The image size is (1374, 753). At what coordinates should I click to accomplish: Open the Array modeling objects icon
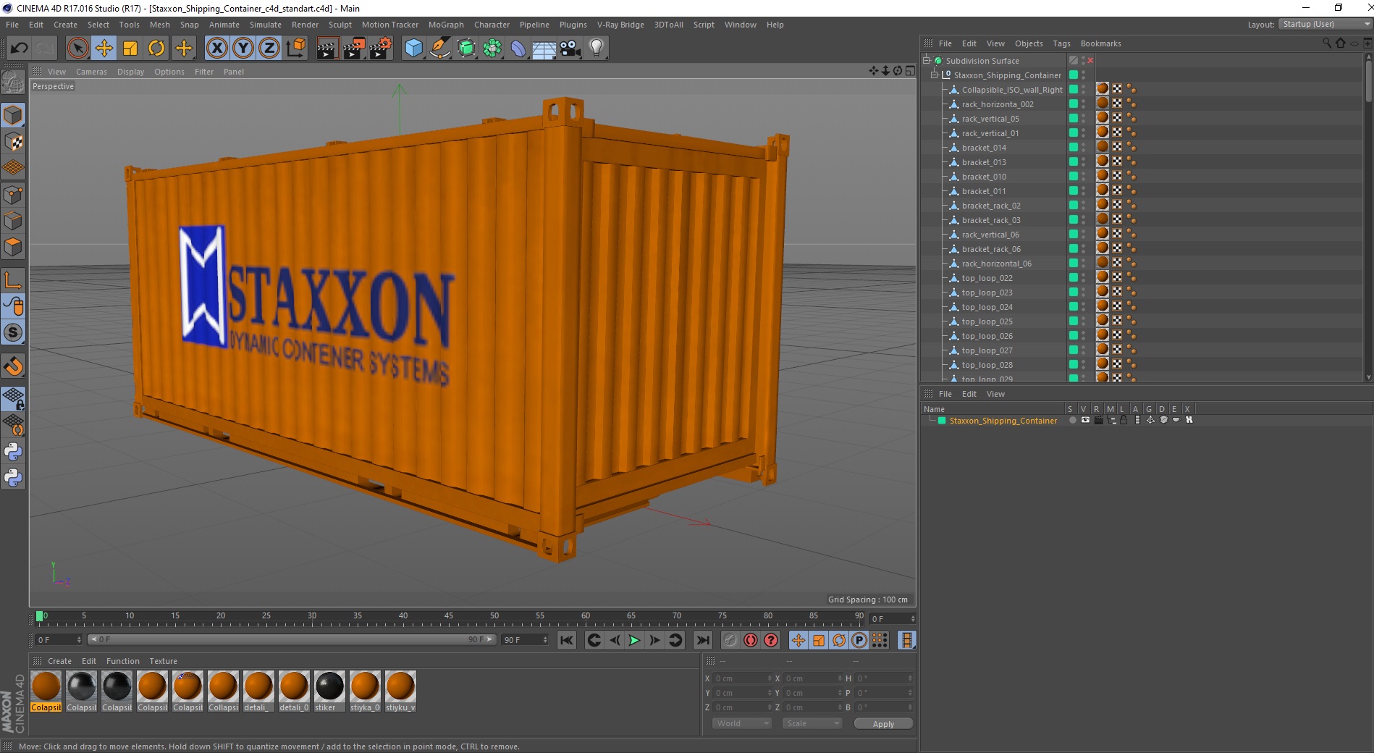point(492,49)
